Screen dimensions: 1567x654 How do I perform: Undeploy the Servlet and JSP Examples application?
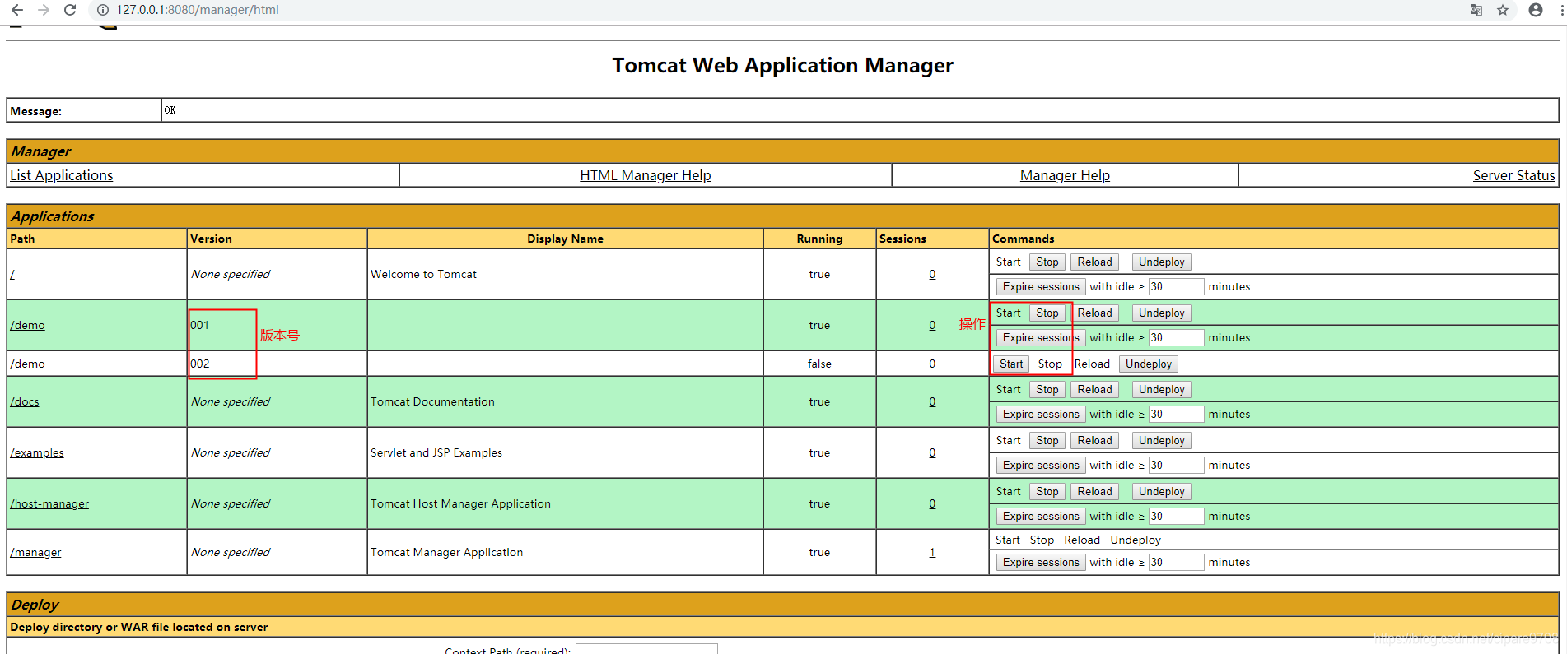1162,440
